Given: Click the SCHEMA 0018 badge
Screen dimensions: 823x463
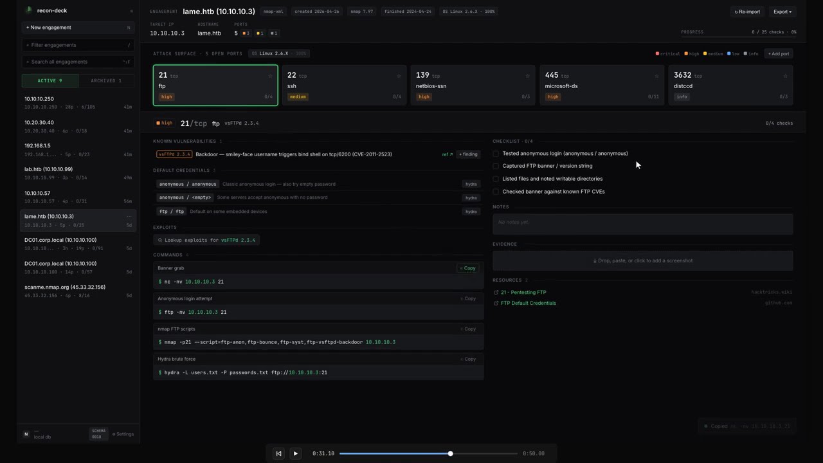Looking at the screenshot, I should pos(98,434).
